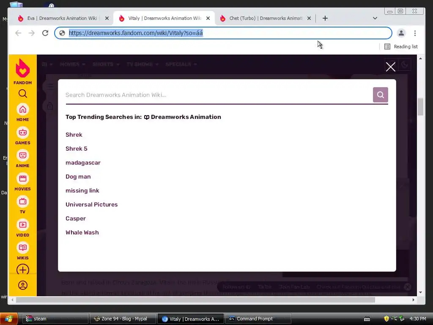433x325 pixels.
Task: Expand the dimmed TV SHOWS nav dropdown
Action: [143, 64]
